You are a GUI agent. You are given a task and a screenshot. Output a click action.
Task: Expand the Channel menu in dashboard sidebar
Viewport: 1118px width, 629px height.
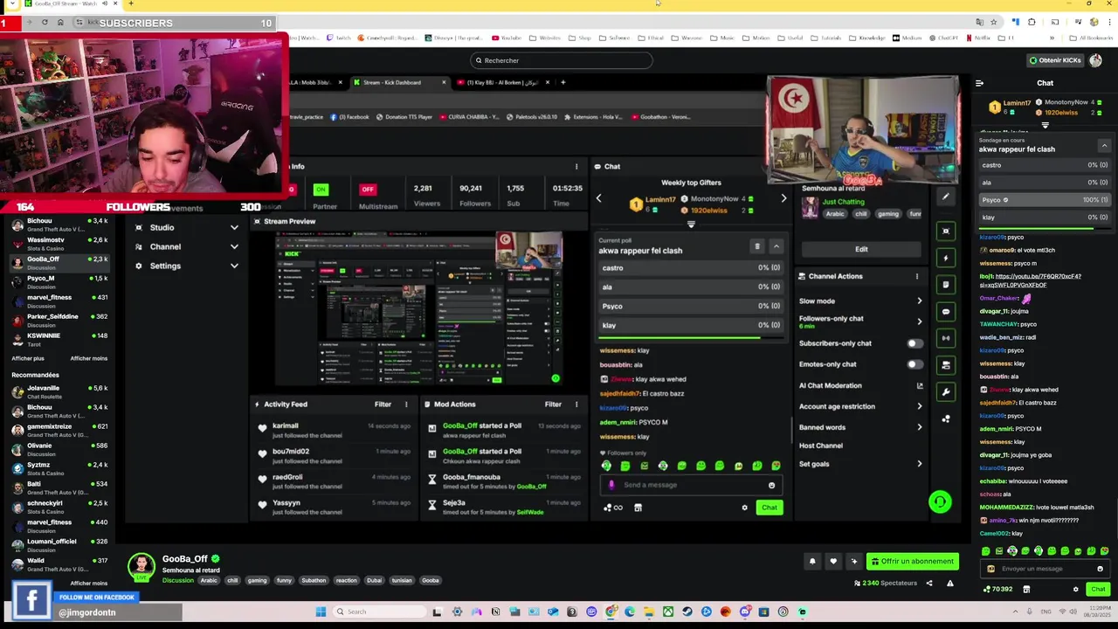185,246
